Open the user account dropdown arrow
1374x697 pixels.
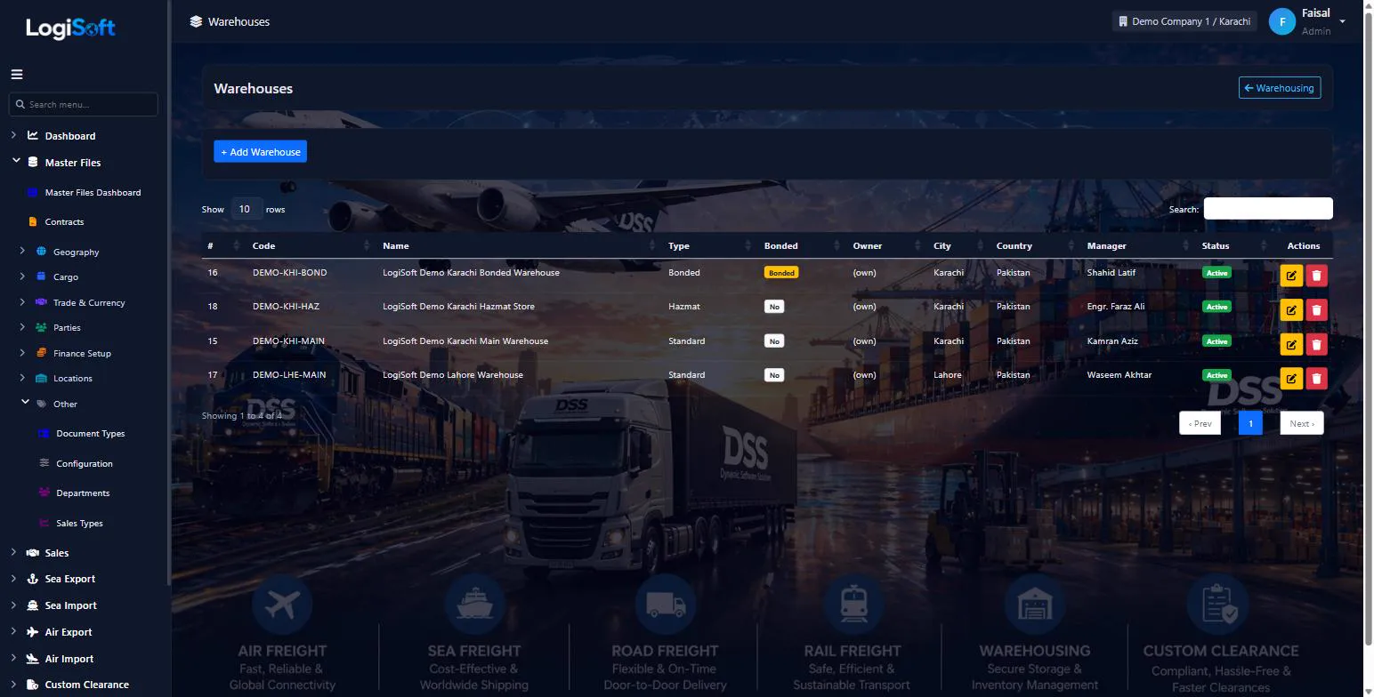click(x=1342, y=22)
